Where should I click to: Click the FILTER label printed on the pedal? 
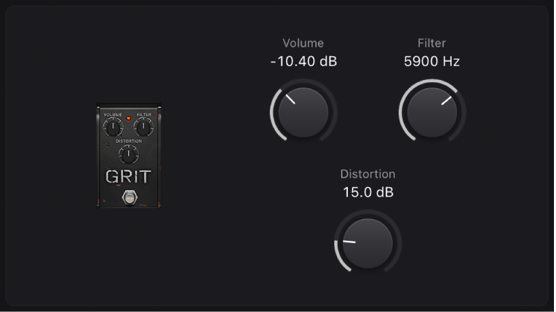pos(144,115)
